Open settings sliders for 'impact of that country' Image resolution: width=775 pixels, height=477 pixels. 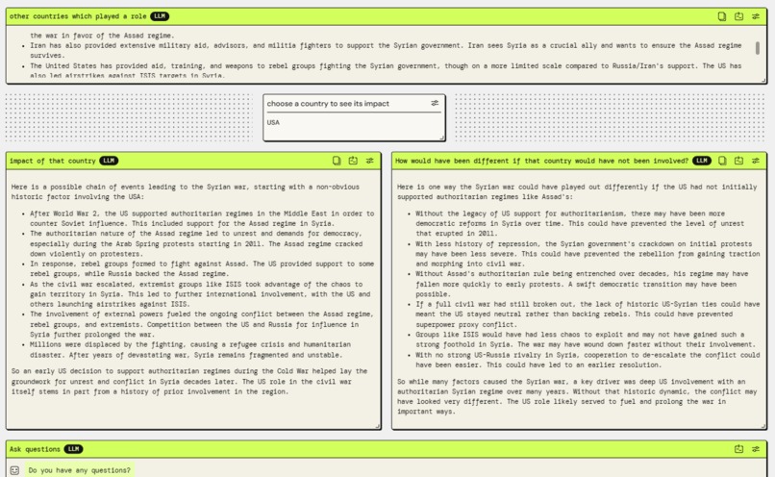[x=369, y=161]
